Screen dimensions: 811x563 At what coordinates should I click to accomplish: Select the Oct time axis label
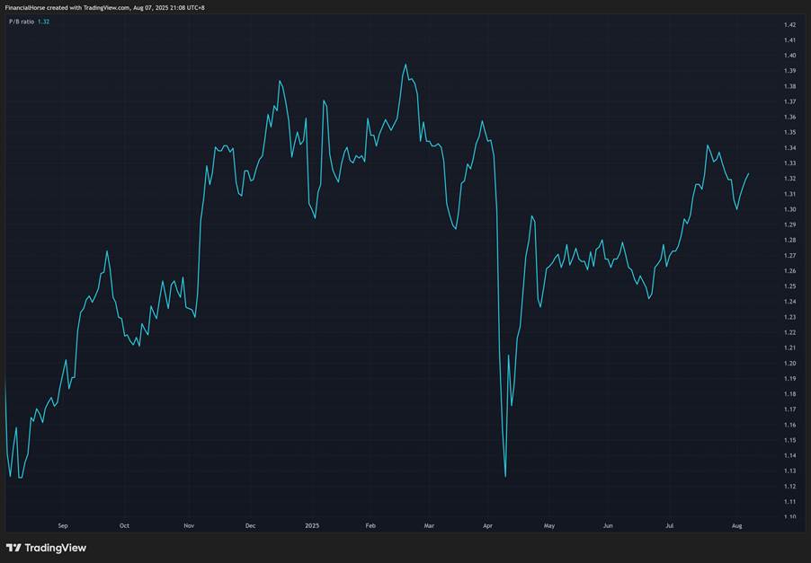pos(124,525)
